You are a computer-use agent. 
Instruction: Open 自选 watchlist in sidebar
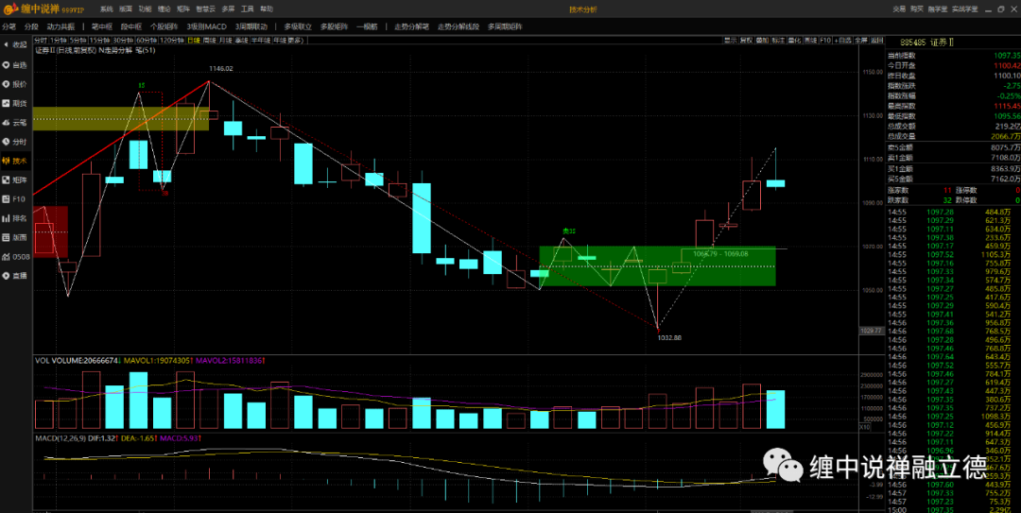[x=14, y=65]
